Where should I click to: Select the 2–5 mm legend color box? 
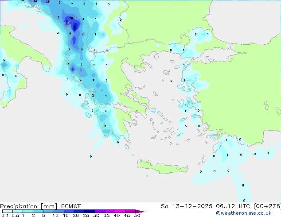tap(38, 211)
